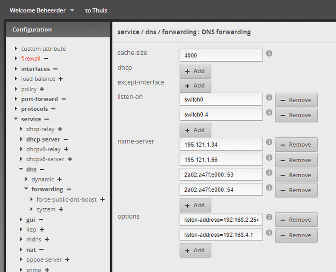Click the info icon beside cache-size
Screen dimensions: 336x272
[x=269, y=54]
